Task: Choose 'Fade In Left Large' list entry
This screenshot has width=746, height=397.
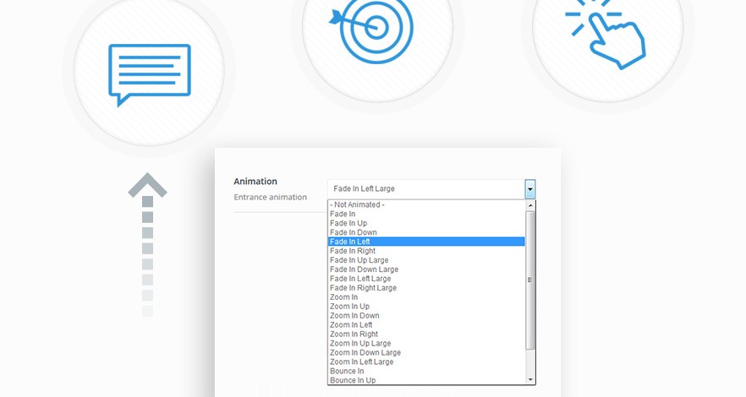Action: click(x=426, y=279)
